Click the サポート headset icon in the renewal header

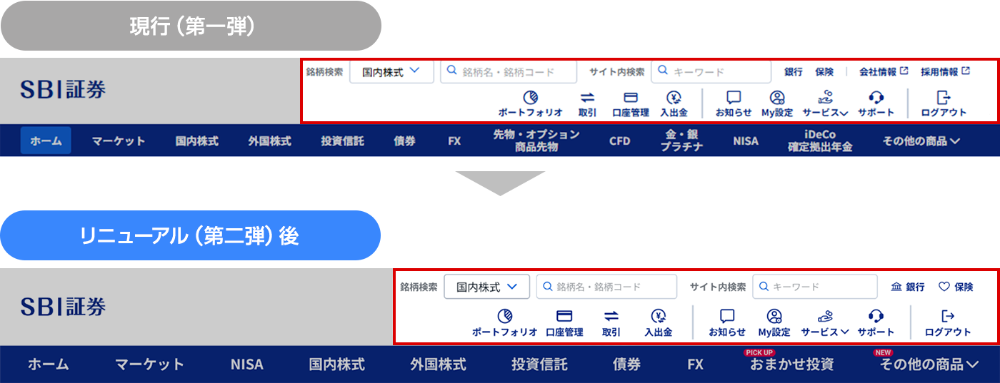coord(876,316)
